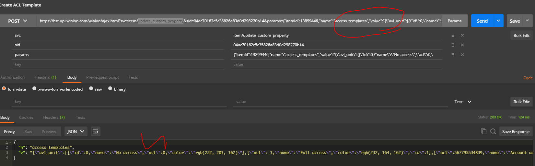
Task: Switch to Pre-request Script tab
Action: [x=102, y=77]
